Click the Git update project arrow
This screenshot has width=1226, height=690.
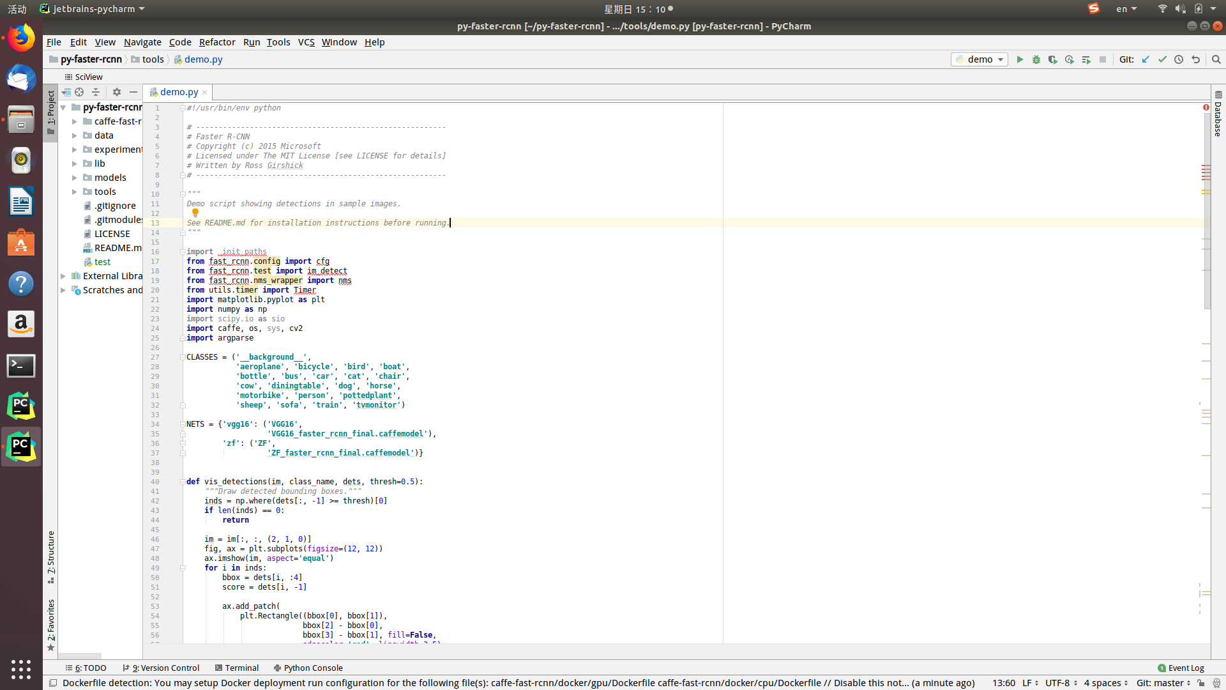click(1146, 59)
